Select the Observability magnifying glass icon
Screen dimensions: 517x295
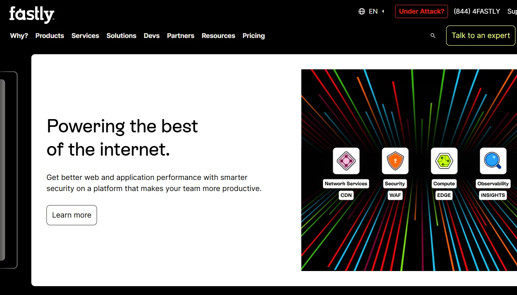click(493, 161)
